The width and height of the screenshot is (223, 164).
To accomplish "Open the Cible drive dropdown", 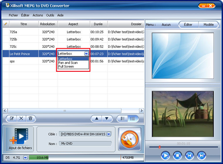I will coord(109,134).
